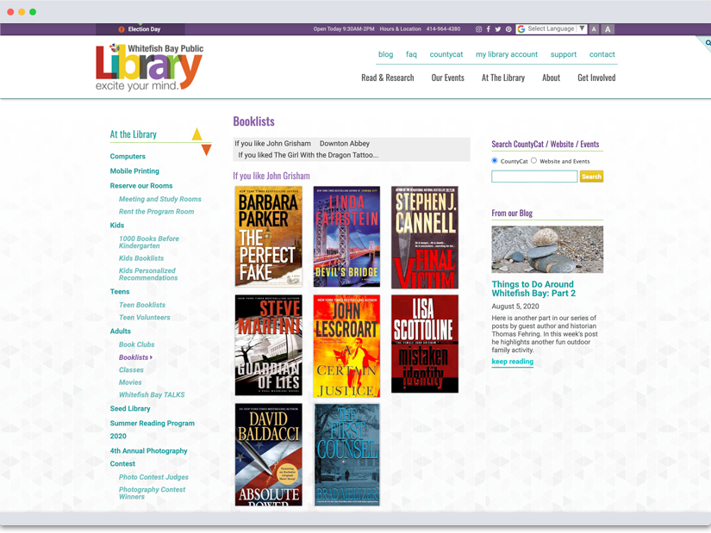Click the Pinterest icon in header
The width and height of the screenshot is (711, 533).
tap(508, 29)
